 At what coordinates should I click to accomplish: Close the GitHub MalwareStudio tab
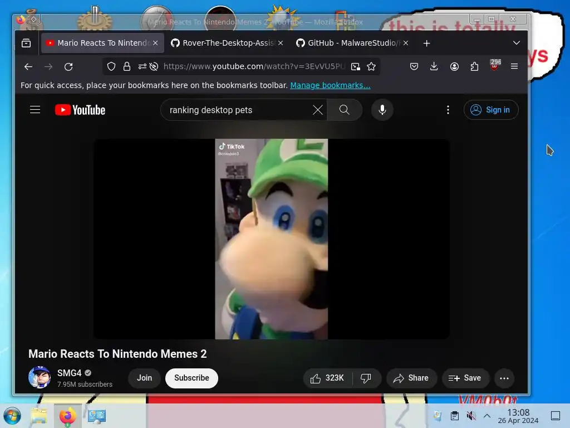pos(406,43)
